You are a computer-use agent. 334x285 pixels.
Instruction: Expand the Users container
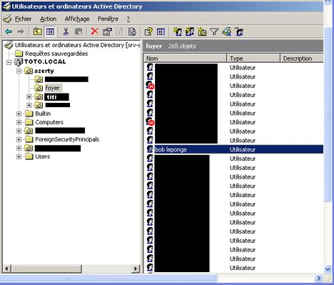click(19, 156)
